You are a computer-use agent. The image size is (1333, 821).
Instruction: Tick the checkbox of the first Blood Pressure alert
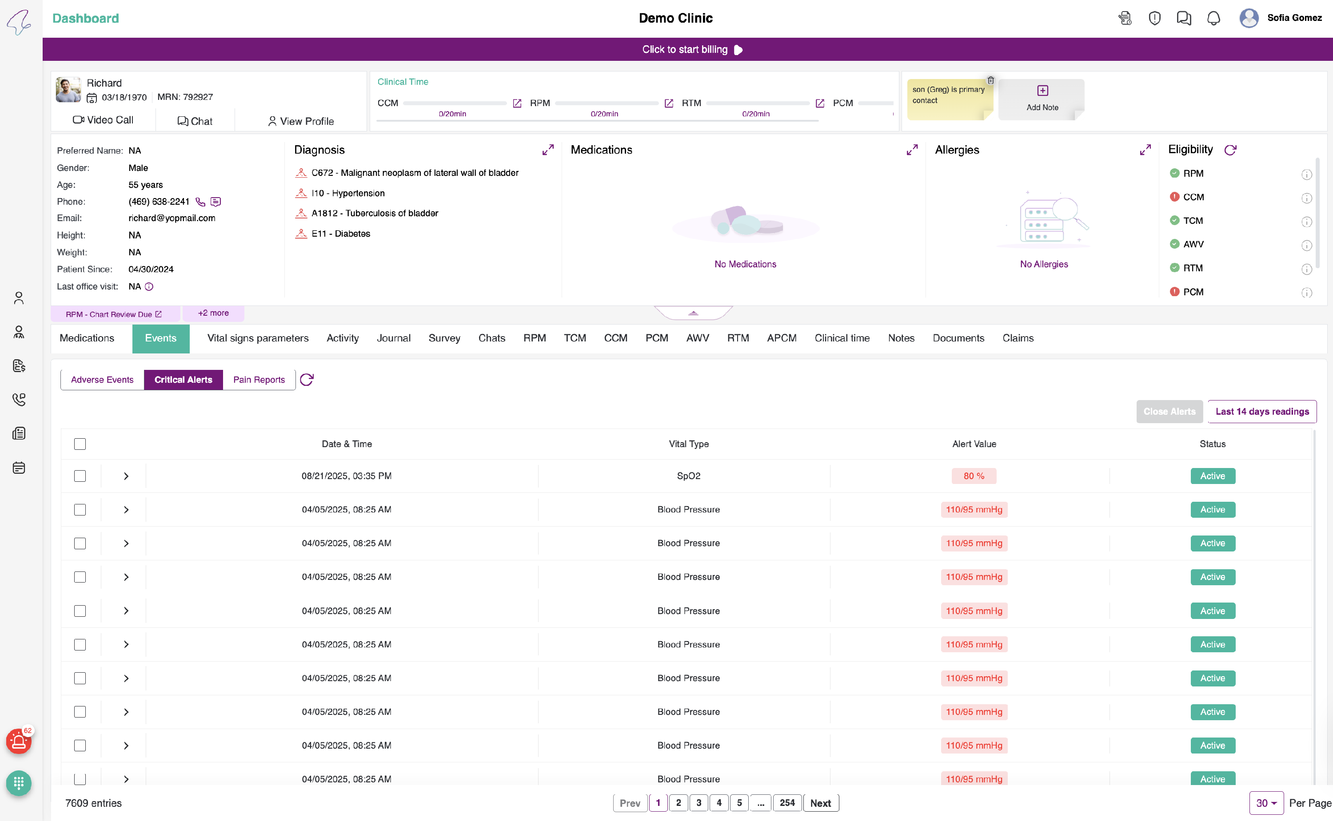80,510
